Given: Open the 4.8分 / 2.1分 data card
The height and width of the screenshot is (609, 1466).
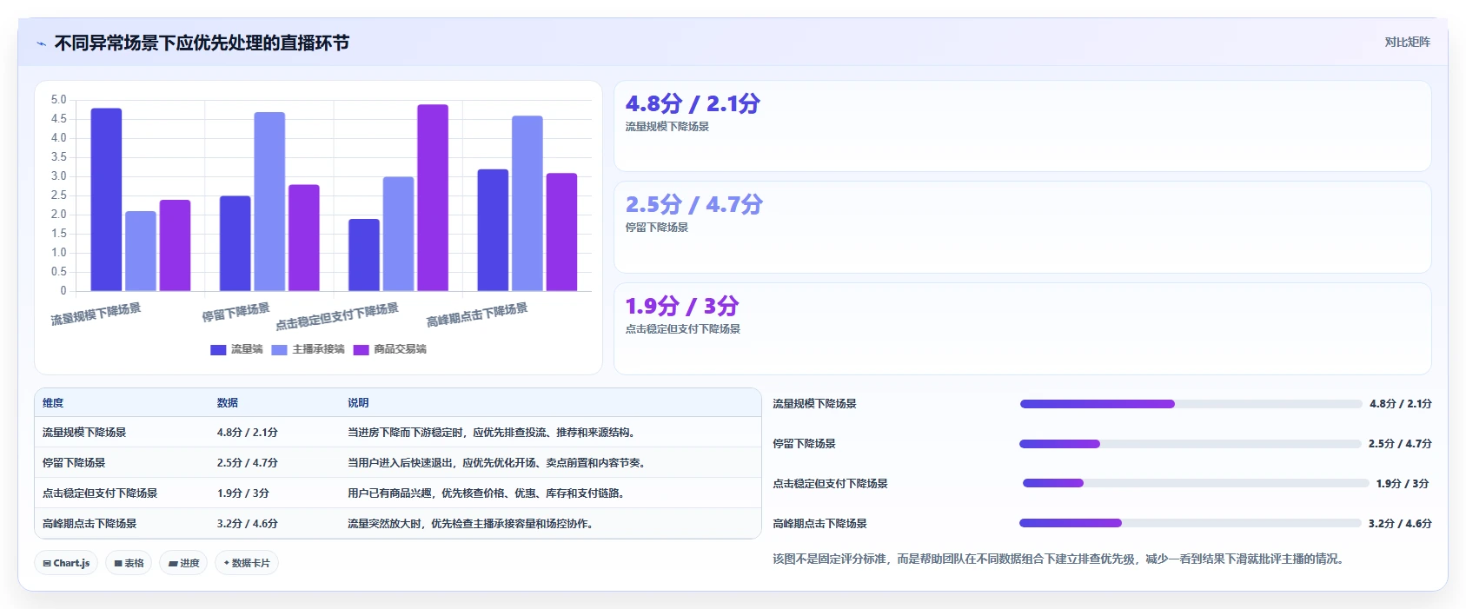Looking at the screenshot, I should pyautogui.click(x=1023, y=126).
